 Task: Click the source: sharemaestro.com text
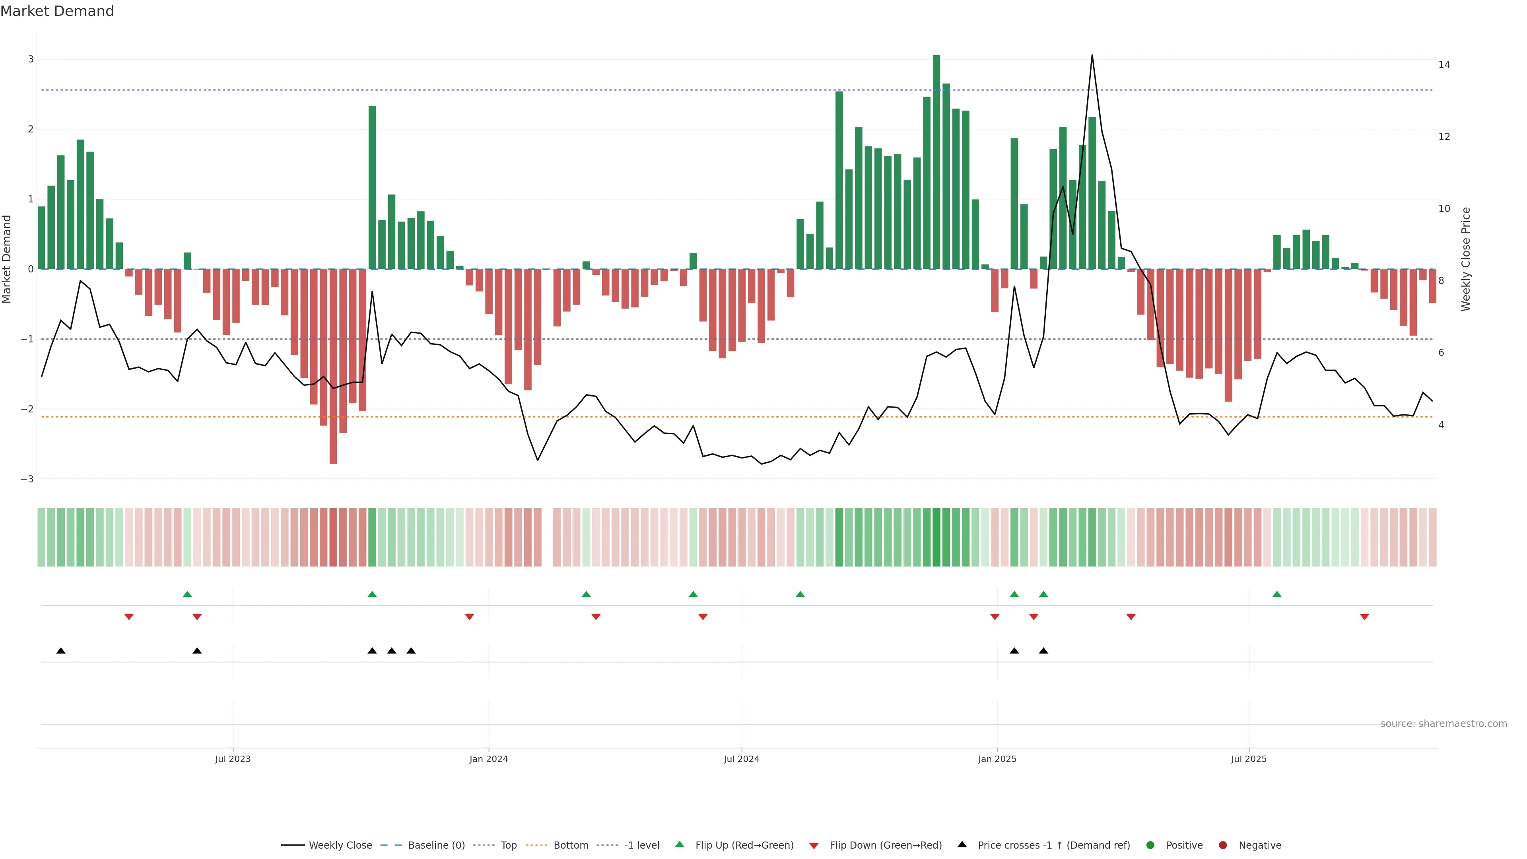tap(1443, 724)
